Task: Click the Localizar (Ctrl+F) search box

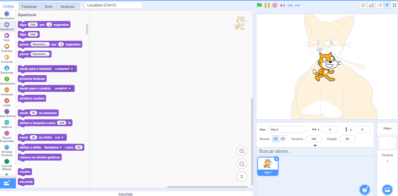Action: point(114,5)
